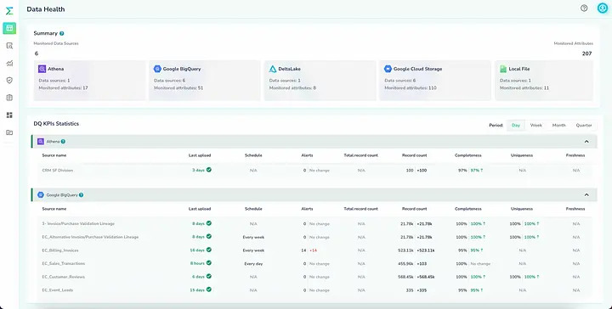This screenshot has width=612, height=309.
Task: Click the upload check for EC_Billing_Invoices
Action: (209, 250)
